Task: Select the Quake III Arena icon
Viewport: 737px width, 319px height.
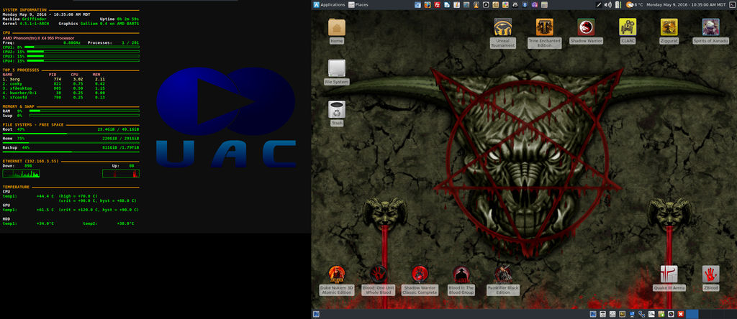Action: (669, 279)
